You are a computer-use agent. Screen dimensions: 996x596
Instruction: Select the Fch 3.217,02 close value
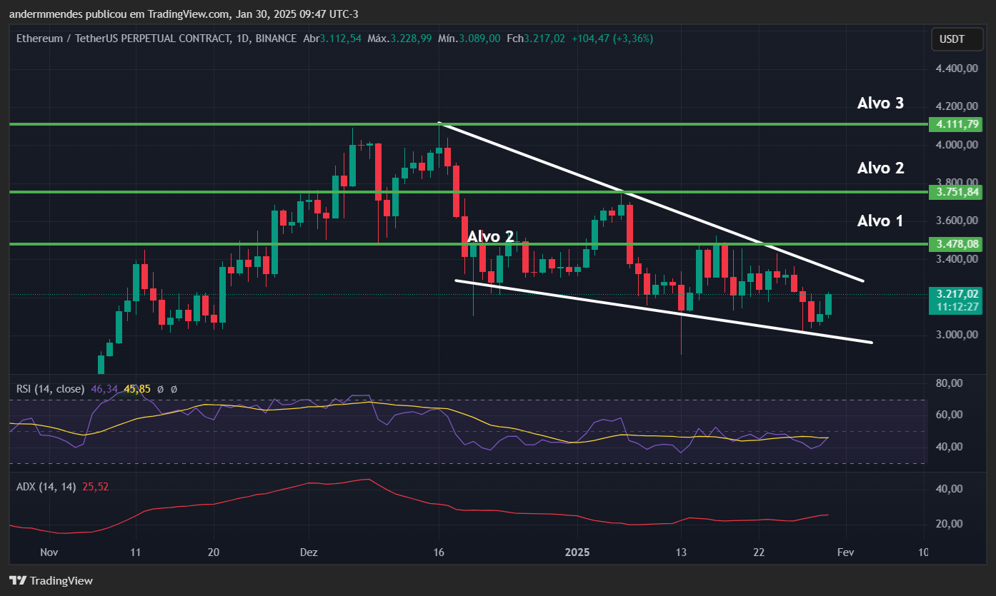tap(536, 38)
